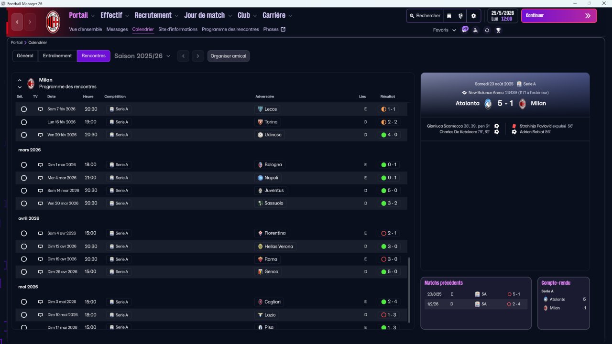Select the radio button for the Fiorentina match
This screenshot has width=612, height=344.
click(x=24, y=234)
